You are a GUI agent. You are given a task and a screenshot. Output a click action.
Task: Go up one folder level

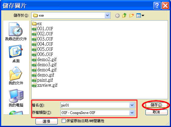pos(124,15)
